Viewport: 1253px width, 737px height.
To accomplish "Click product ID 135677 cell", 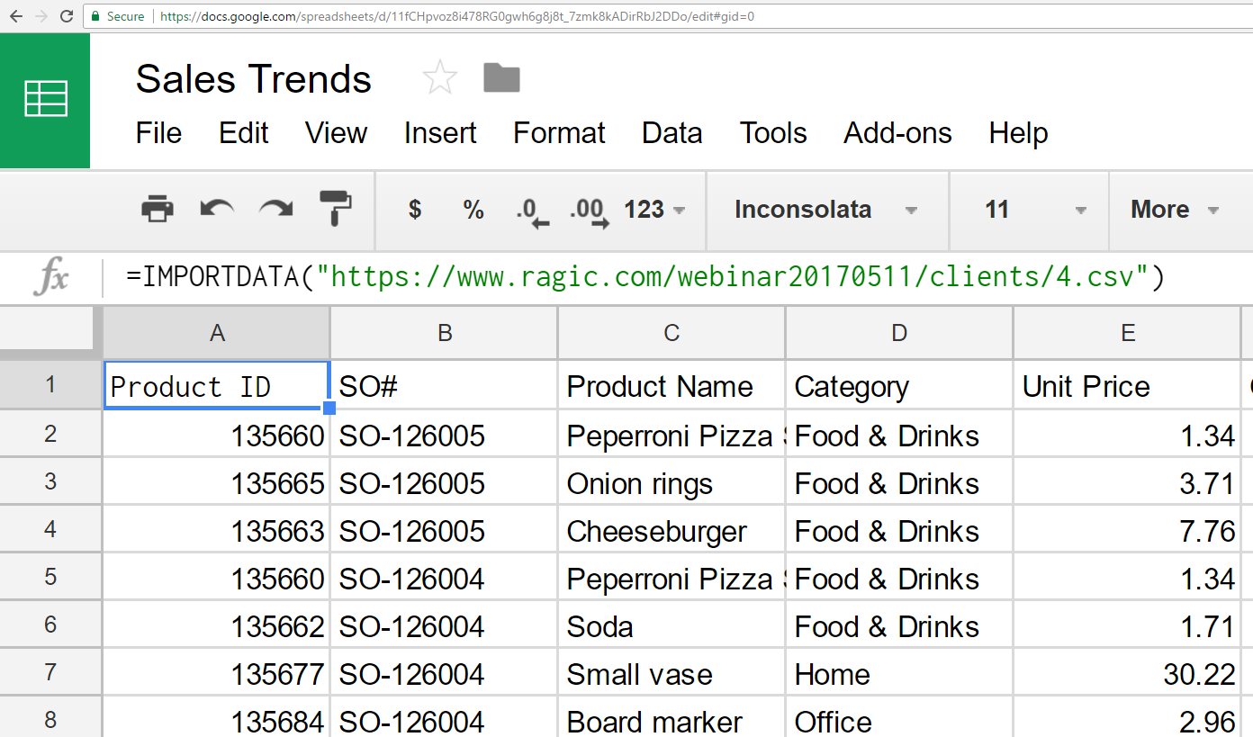I will tap(217, 672).
